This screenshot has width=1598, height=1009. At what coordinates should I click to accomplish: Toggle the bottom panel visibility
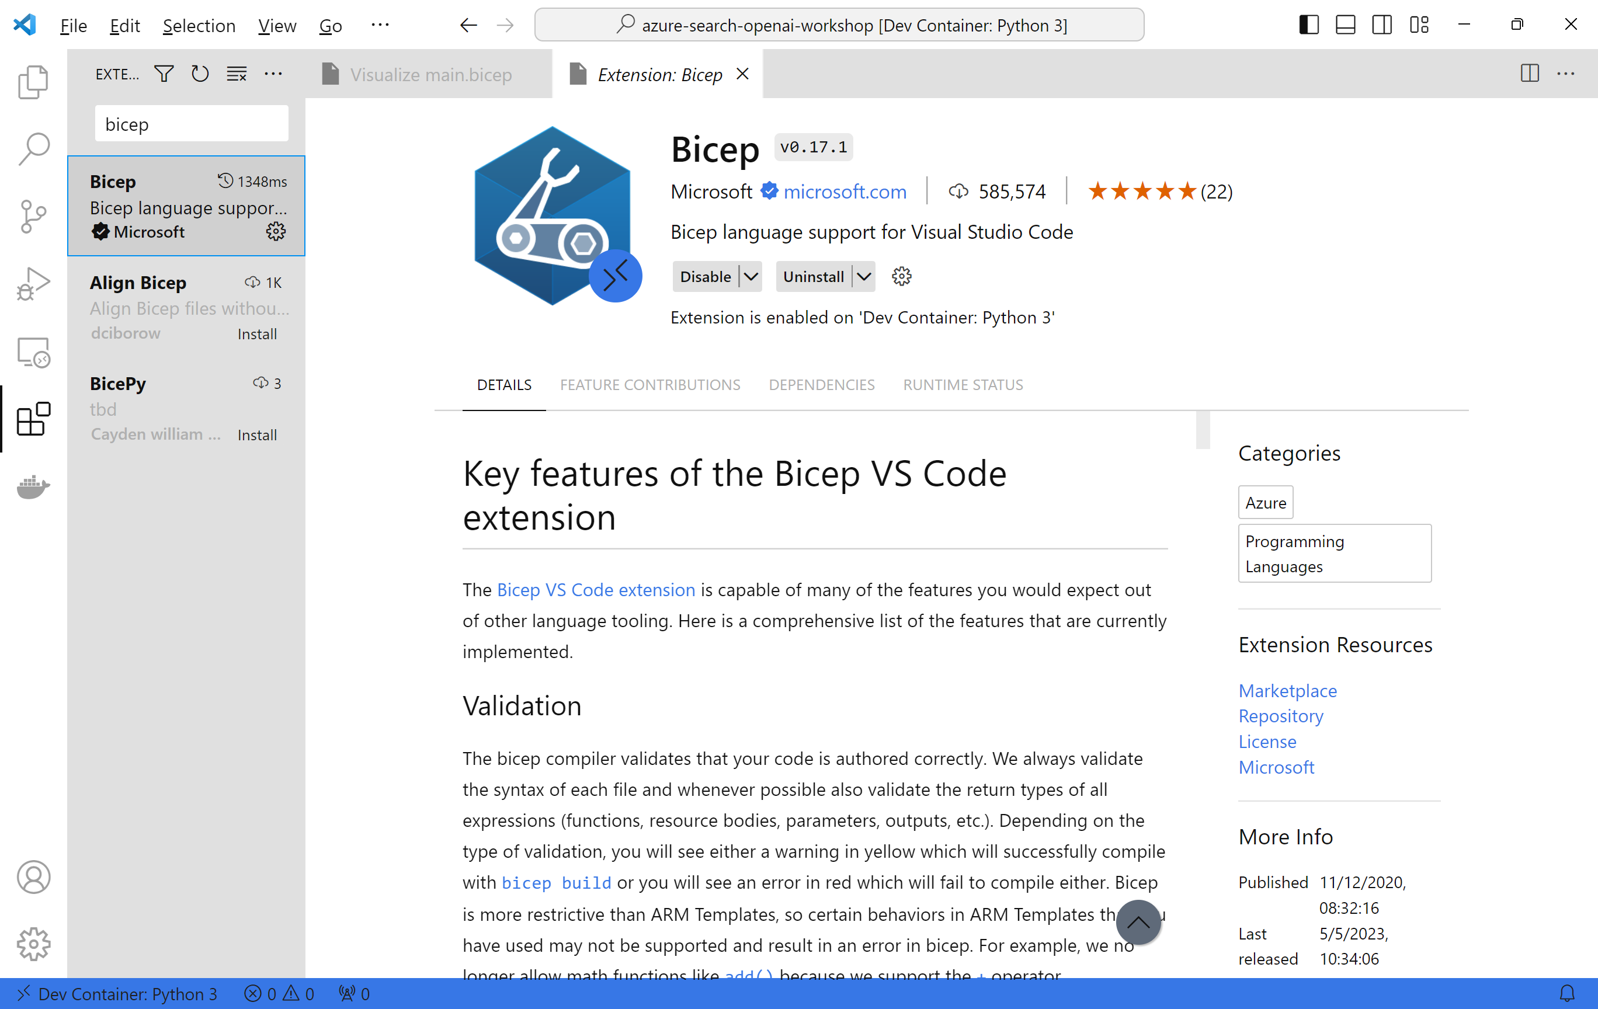coord(1345,25)
